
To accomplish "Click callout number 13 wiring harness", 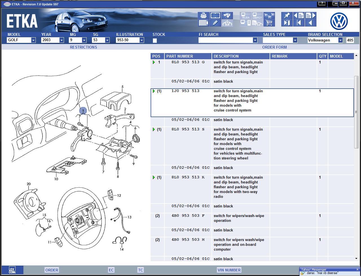I will [129, 217].
